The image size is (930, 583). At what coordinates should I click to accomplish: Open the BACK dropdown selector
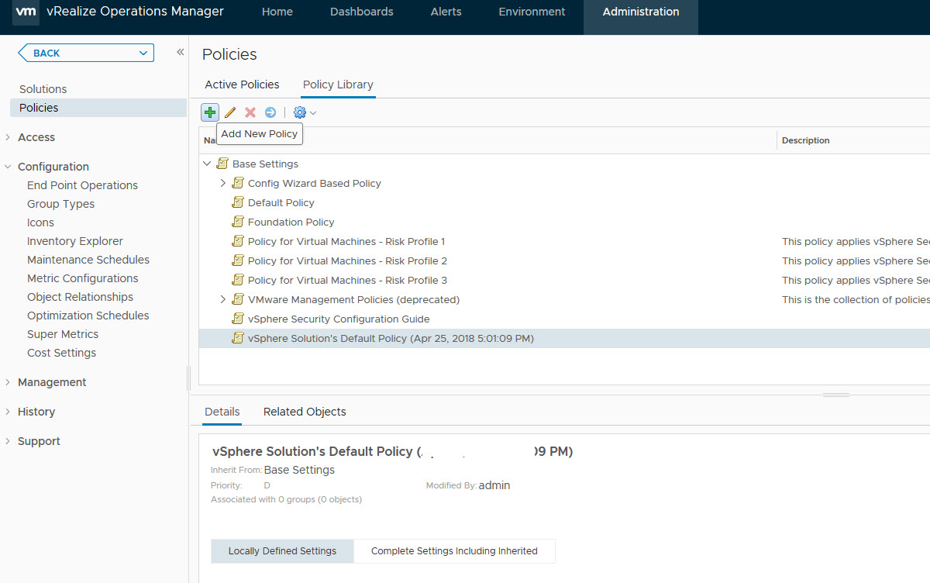click(143, 53)
